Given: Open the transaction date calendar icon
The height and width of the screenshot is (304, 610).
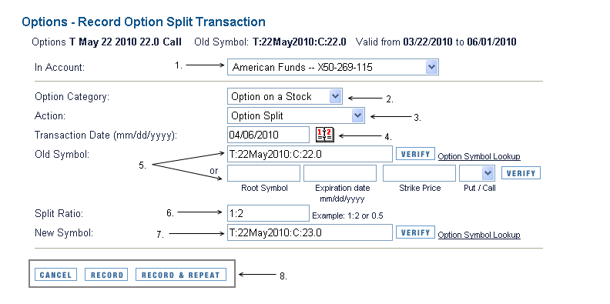Looking at the screenshot, I should pos(324,135).
